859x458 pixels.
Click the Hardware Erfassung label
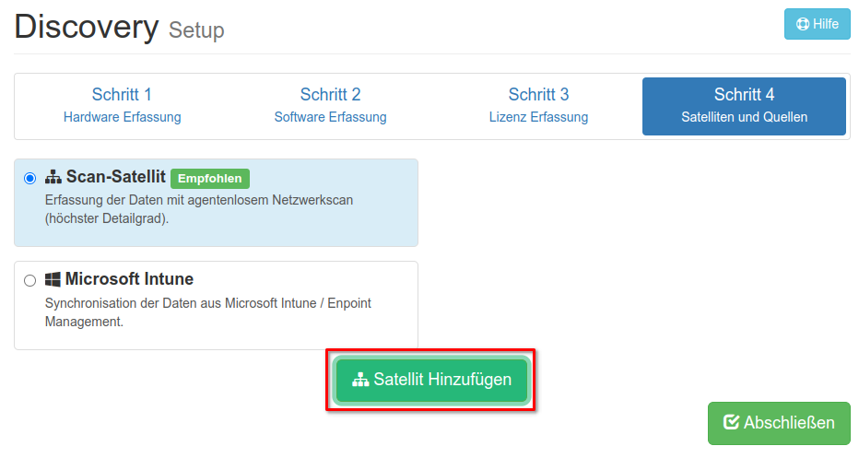122,117
